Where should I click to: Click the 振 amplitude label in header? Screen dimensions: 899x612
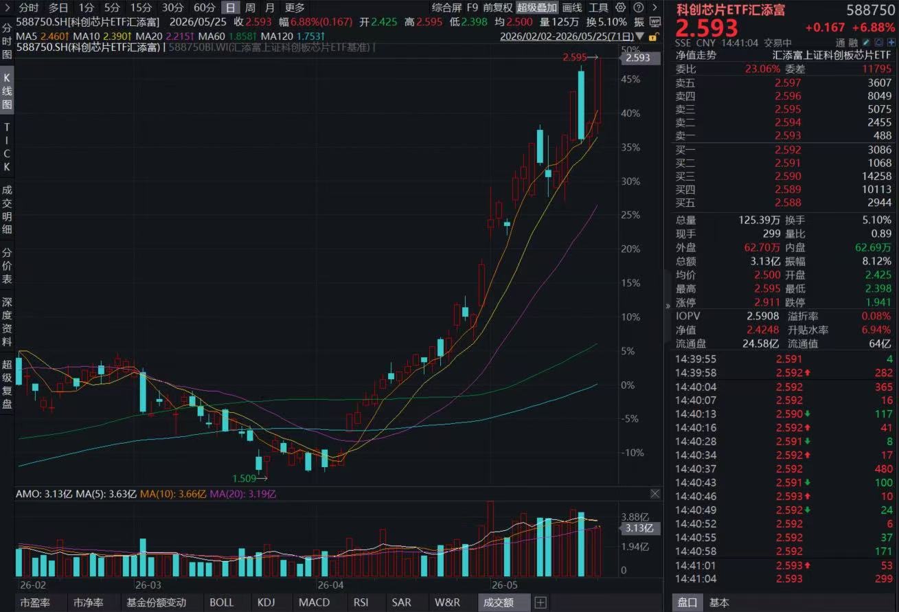coord(639,22)
